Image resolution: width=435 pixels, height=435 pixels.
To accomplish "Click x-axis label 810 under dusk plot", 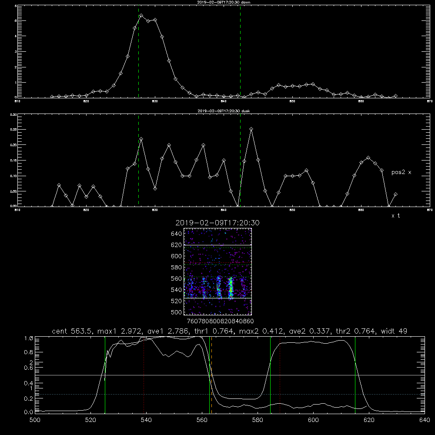I will [x=17, y=210].
